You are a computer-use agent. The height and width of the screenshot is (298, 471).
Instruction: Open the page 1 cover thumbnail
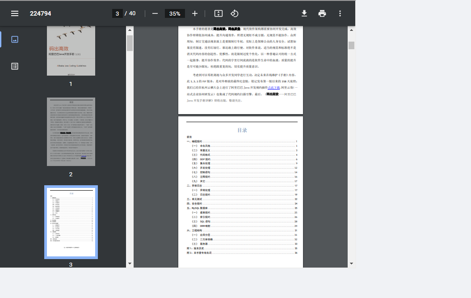[71, 51]
